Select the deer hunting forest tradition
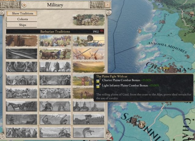Screen dimensions: 195x141 pos(22,119)
